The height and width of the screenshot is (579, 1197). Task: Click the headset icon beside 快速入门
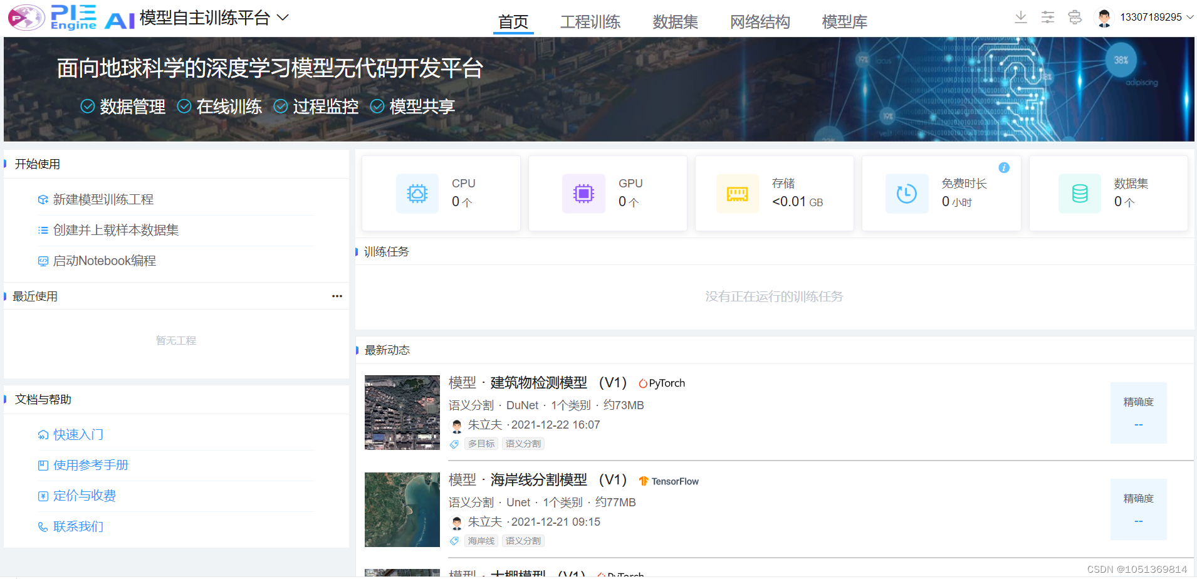point(43,435)
